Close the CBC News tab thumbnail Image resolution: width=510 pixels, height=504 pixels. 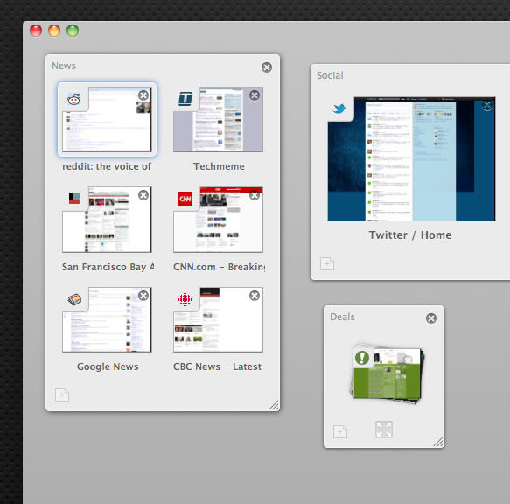point(255,296)
